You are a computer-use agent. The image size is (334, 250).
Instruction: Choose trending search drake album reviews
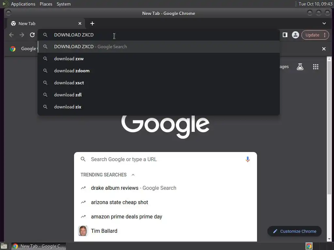click(x=165, y=188)
